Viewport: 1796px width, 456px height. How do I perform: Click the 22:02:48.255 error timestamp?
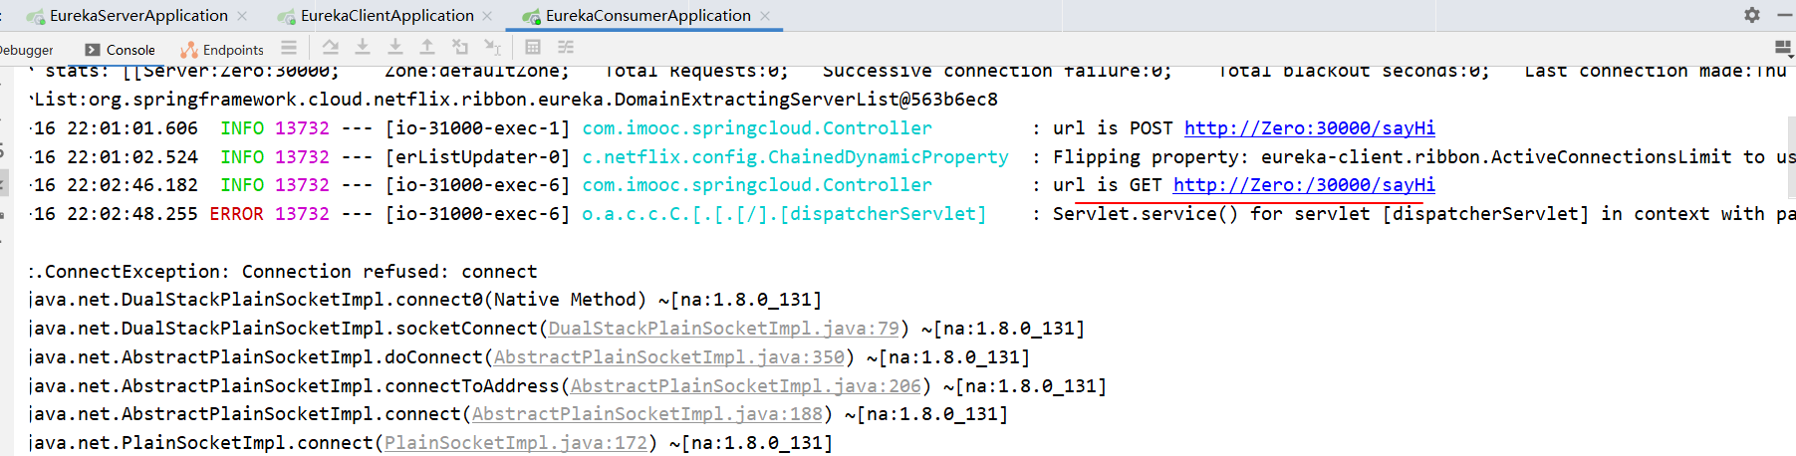132,214
